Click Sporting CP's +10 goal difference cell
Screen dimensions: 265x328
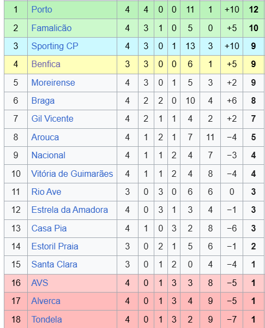(232, 46)
